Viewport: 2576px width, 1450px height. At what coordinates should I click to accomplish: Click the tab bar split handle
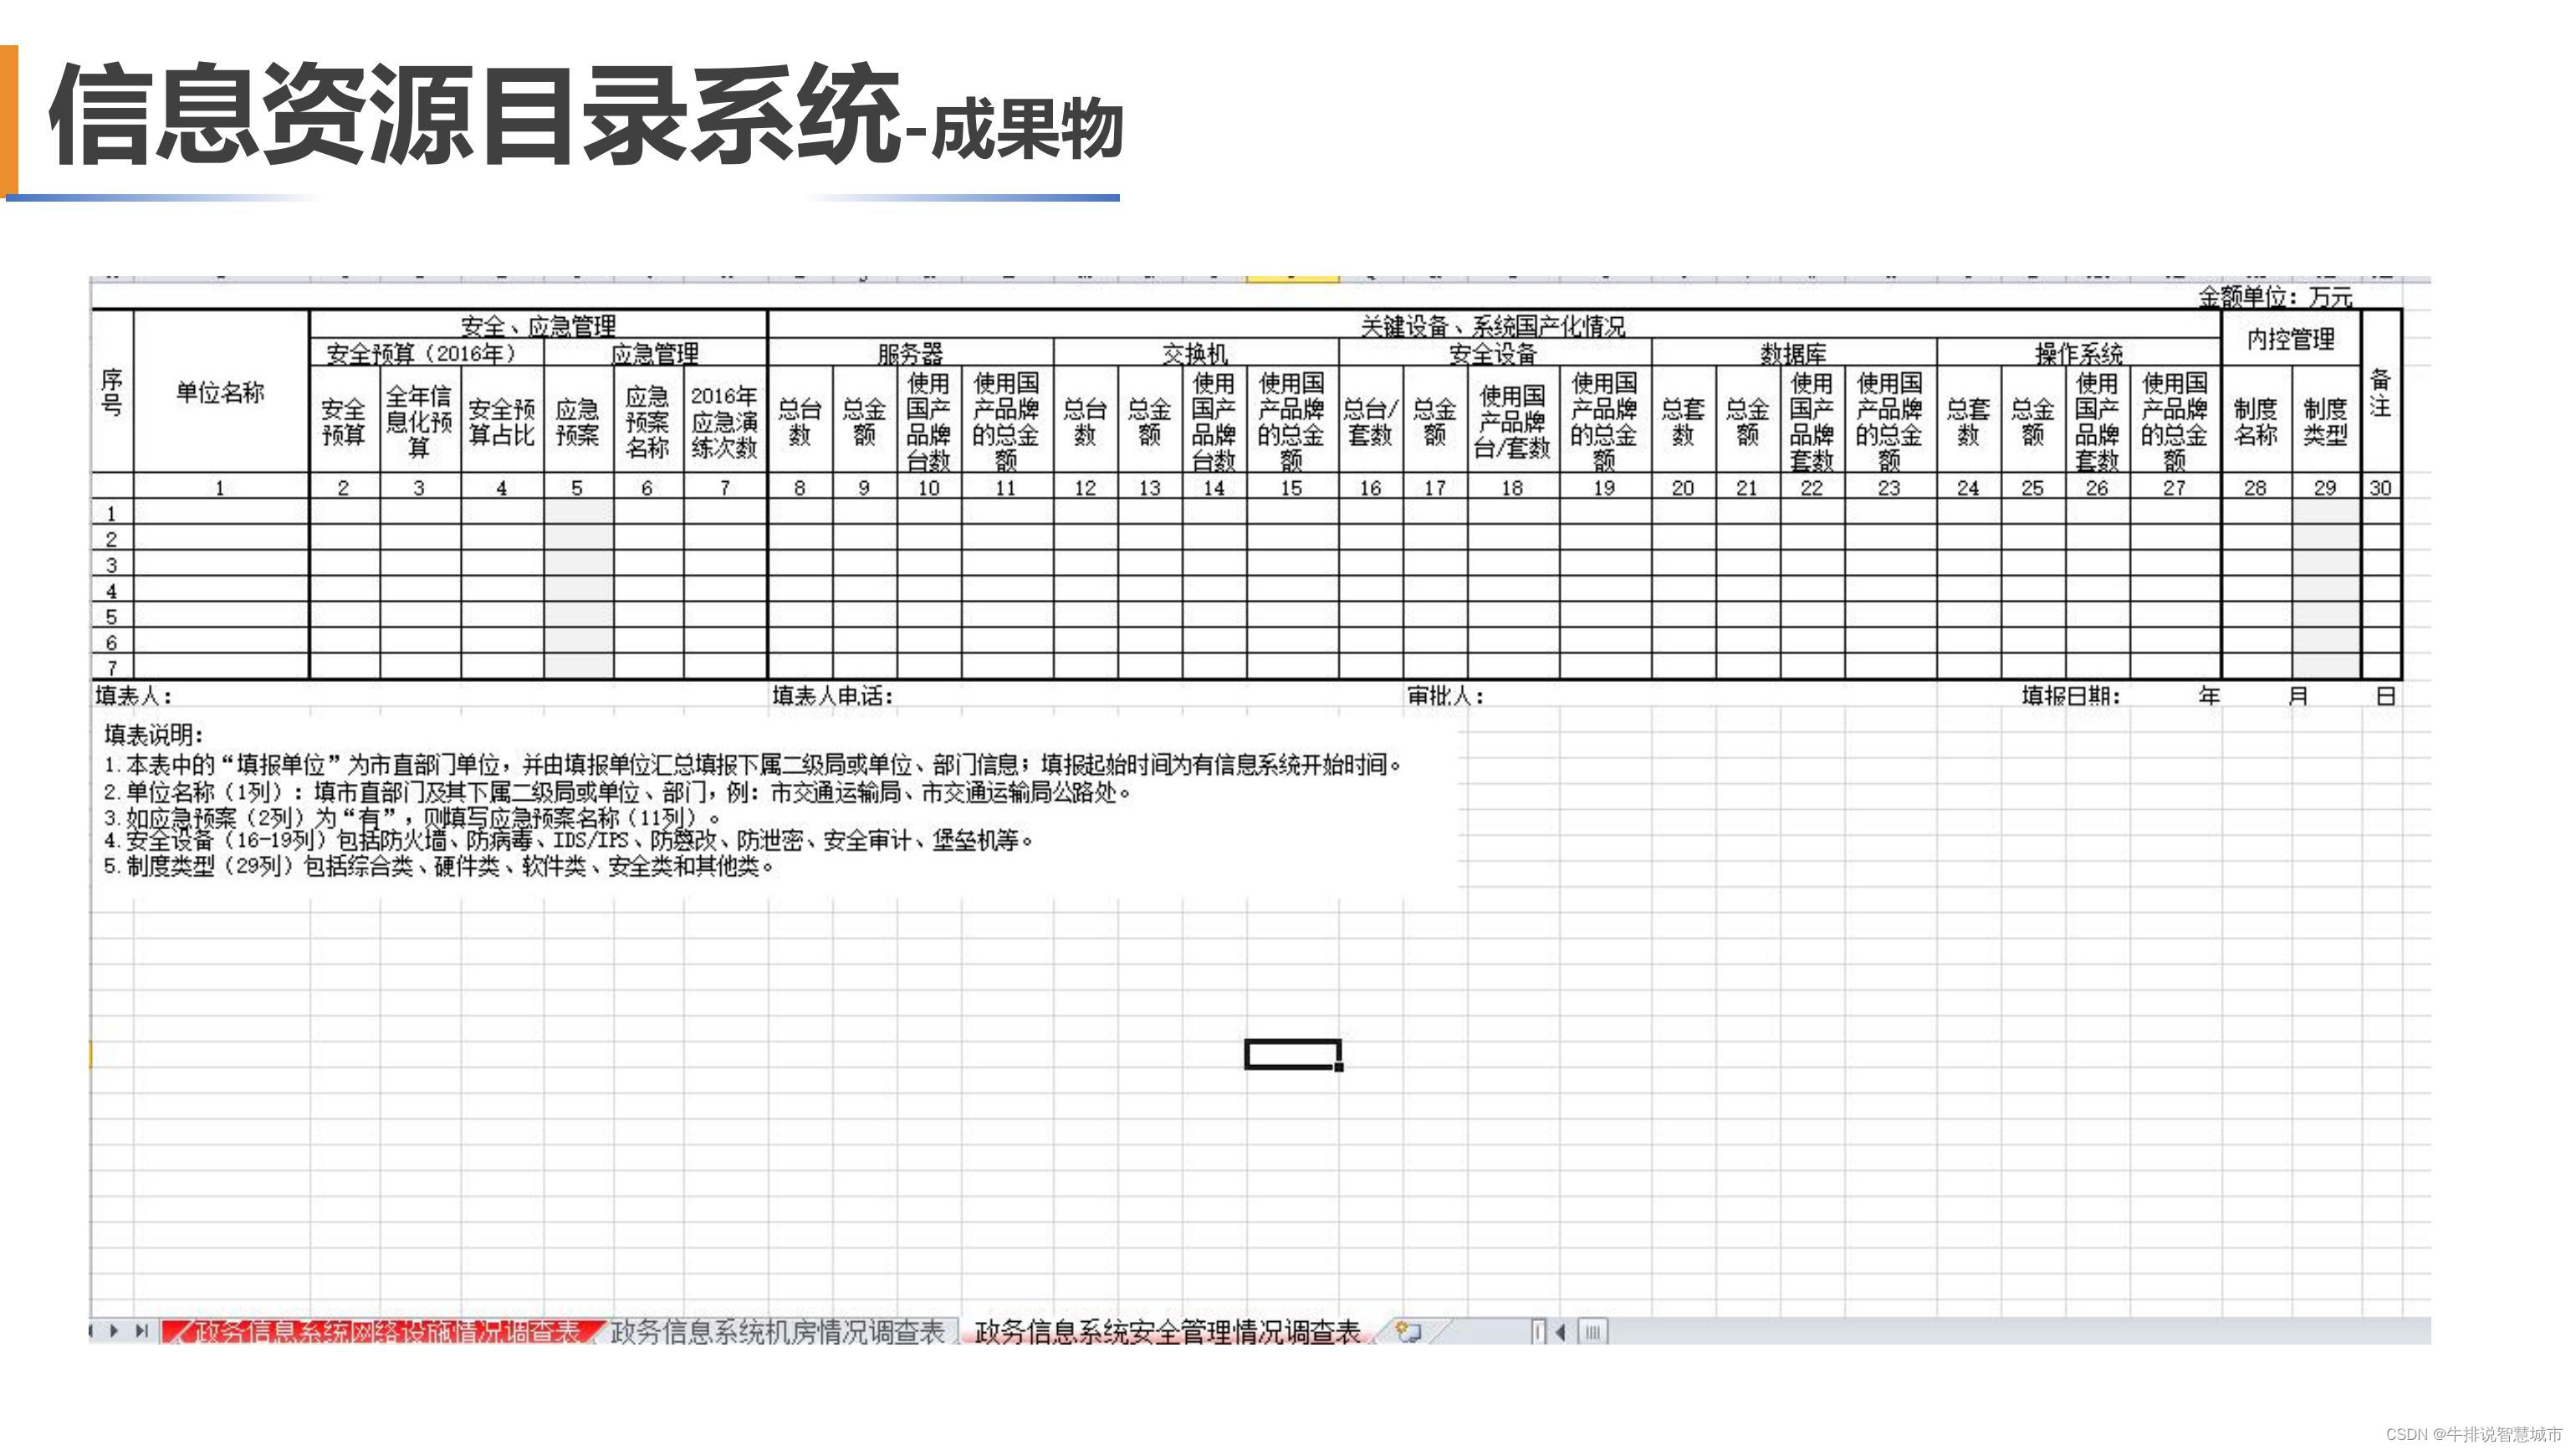click(x=1538, y=1332)
